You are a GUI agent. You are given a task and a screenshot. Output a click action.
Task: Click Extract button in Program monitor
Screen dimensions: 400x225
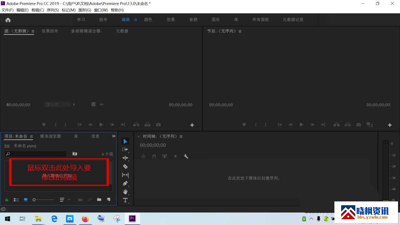point(348,125)
